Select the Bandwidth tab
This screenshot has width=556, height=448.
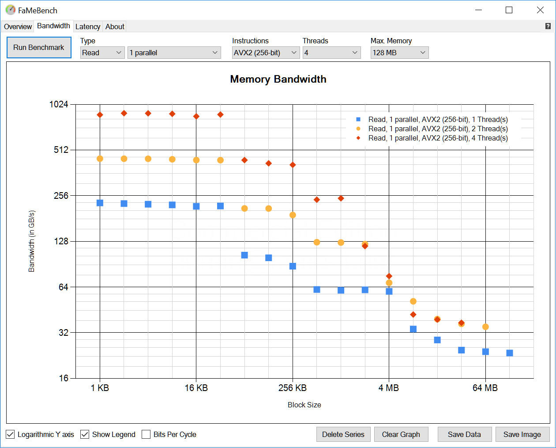pos(53,26)
